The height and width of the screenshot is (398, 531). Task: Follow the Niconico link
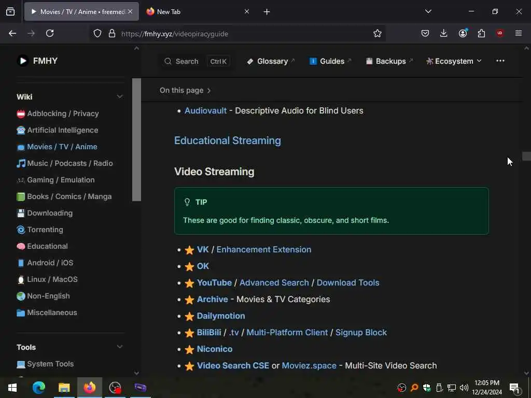pos(215,349)
